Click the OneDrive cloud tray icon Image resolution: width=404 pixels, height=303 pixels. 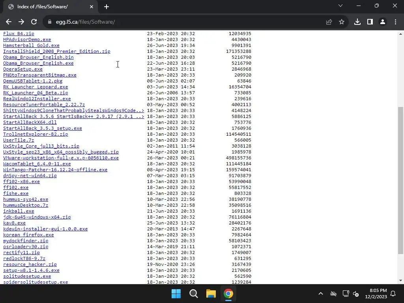333,294
